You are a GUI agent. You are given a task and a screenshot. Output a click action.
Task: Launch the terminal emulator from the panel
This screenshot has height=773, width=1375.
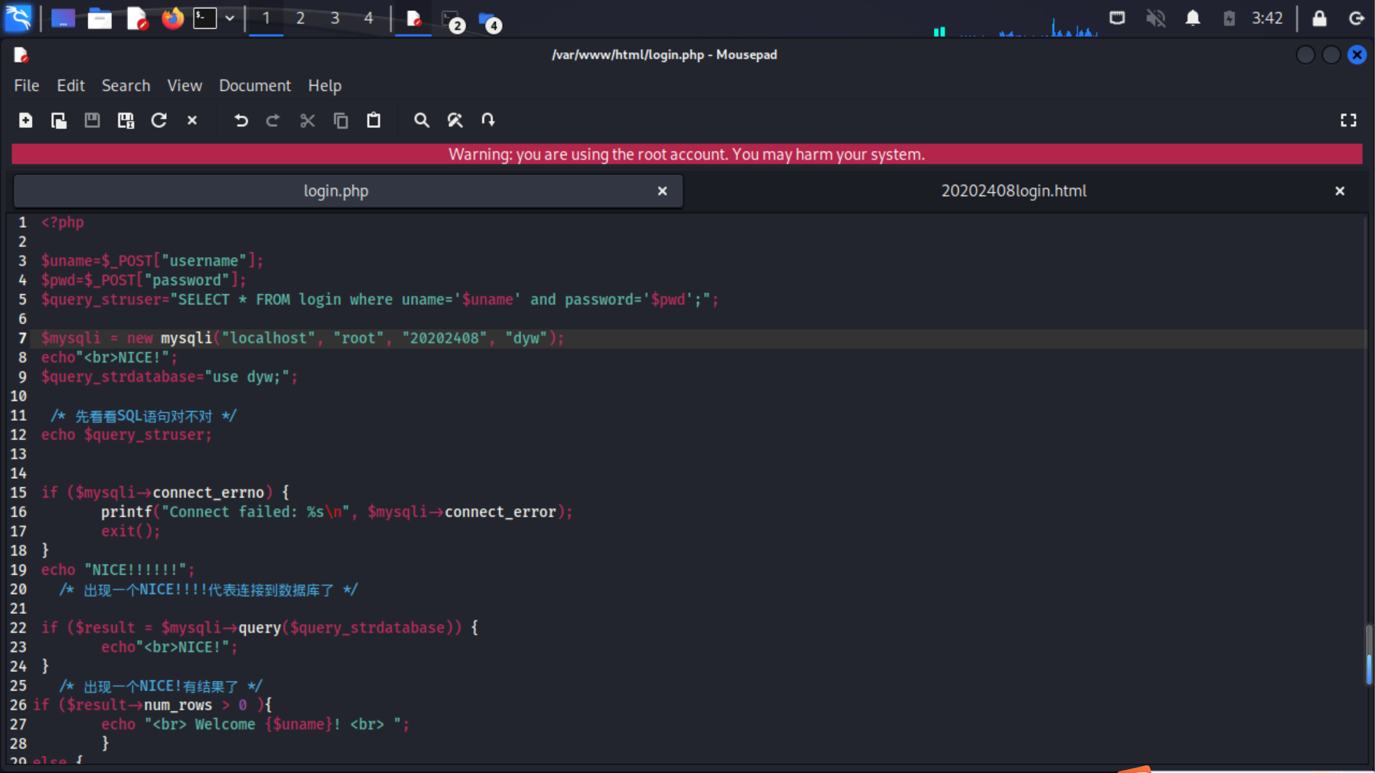(205, 18)
